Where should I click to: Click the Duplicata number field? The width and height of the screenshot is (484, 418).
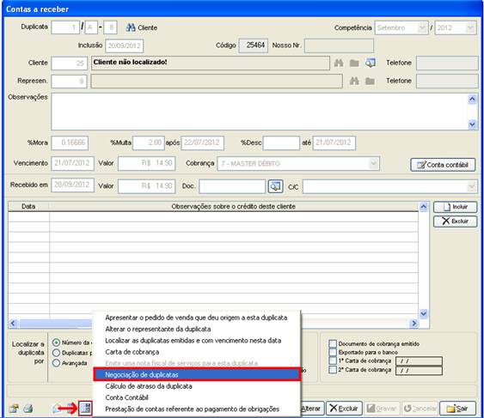point(65,27)
